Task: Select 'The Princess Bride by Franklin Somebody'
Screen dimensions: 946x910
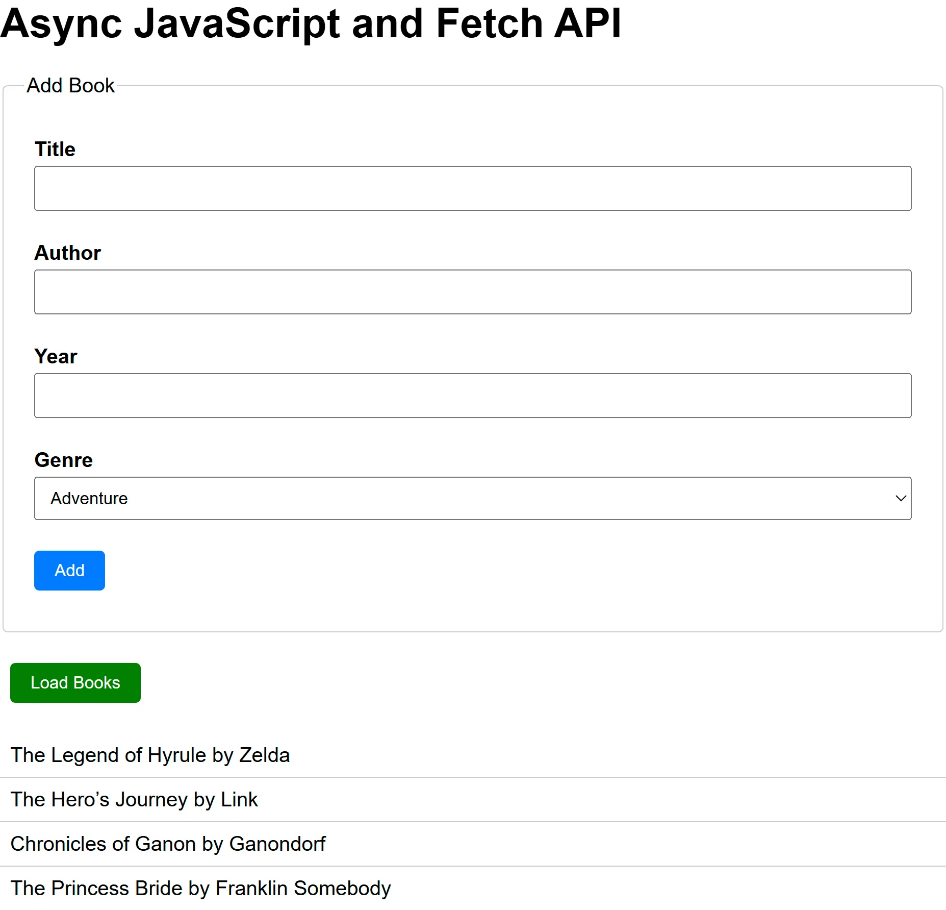Action: tap(201, 888)
